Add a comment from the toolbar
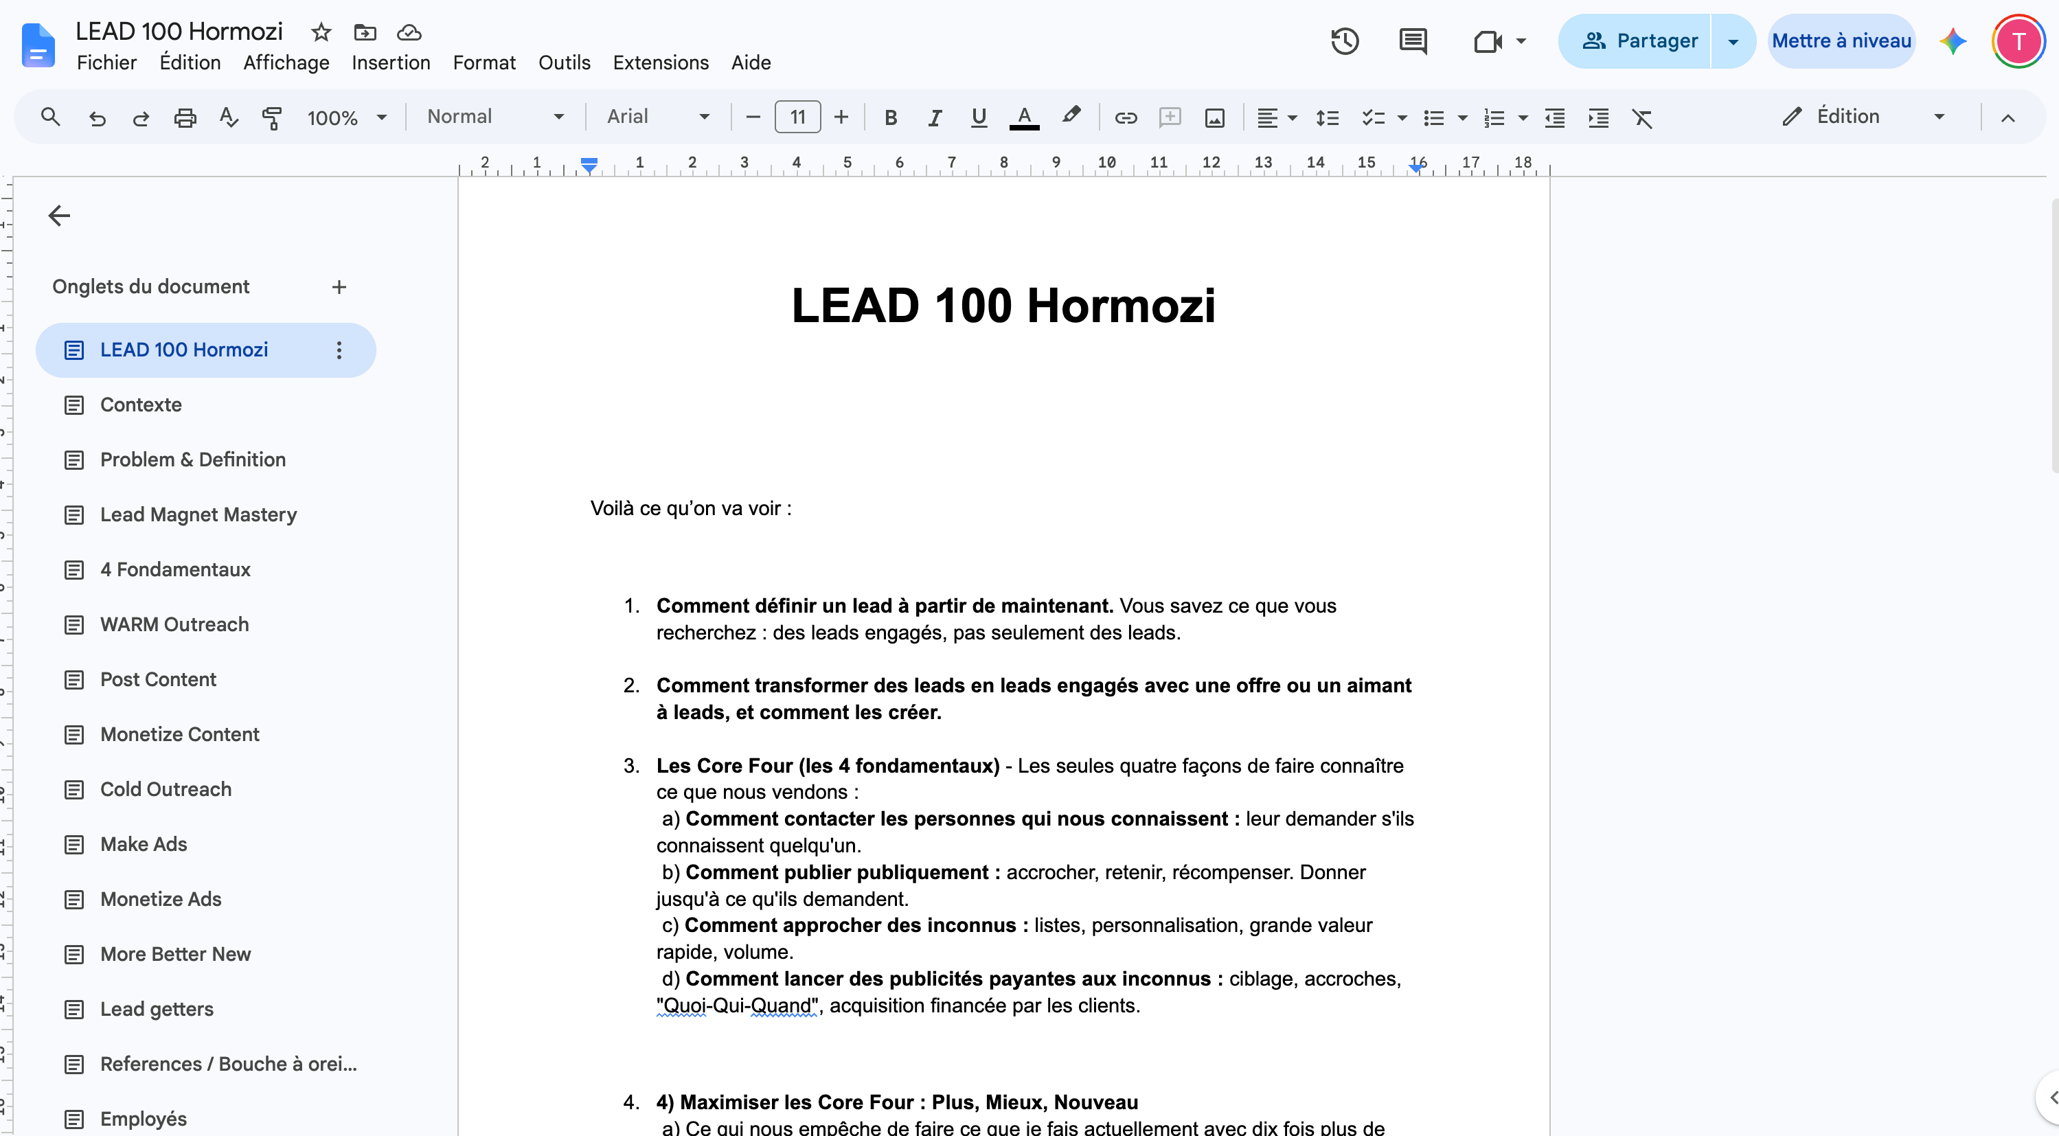 click(1170, 118)
